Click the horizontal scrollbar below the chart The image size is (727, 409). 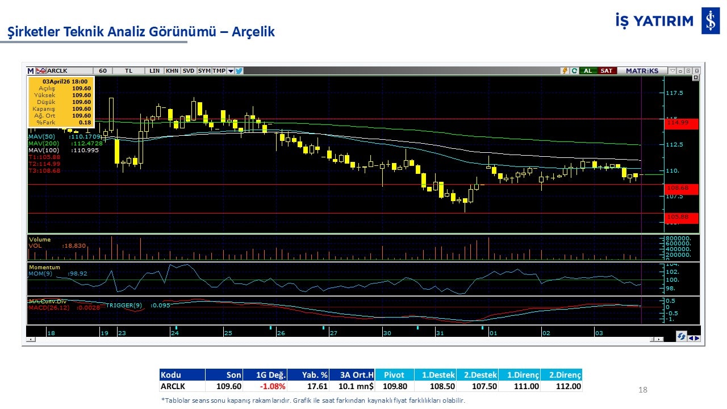(x=341, y=339)
